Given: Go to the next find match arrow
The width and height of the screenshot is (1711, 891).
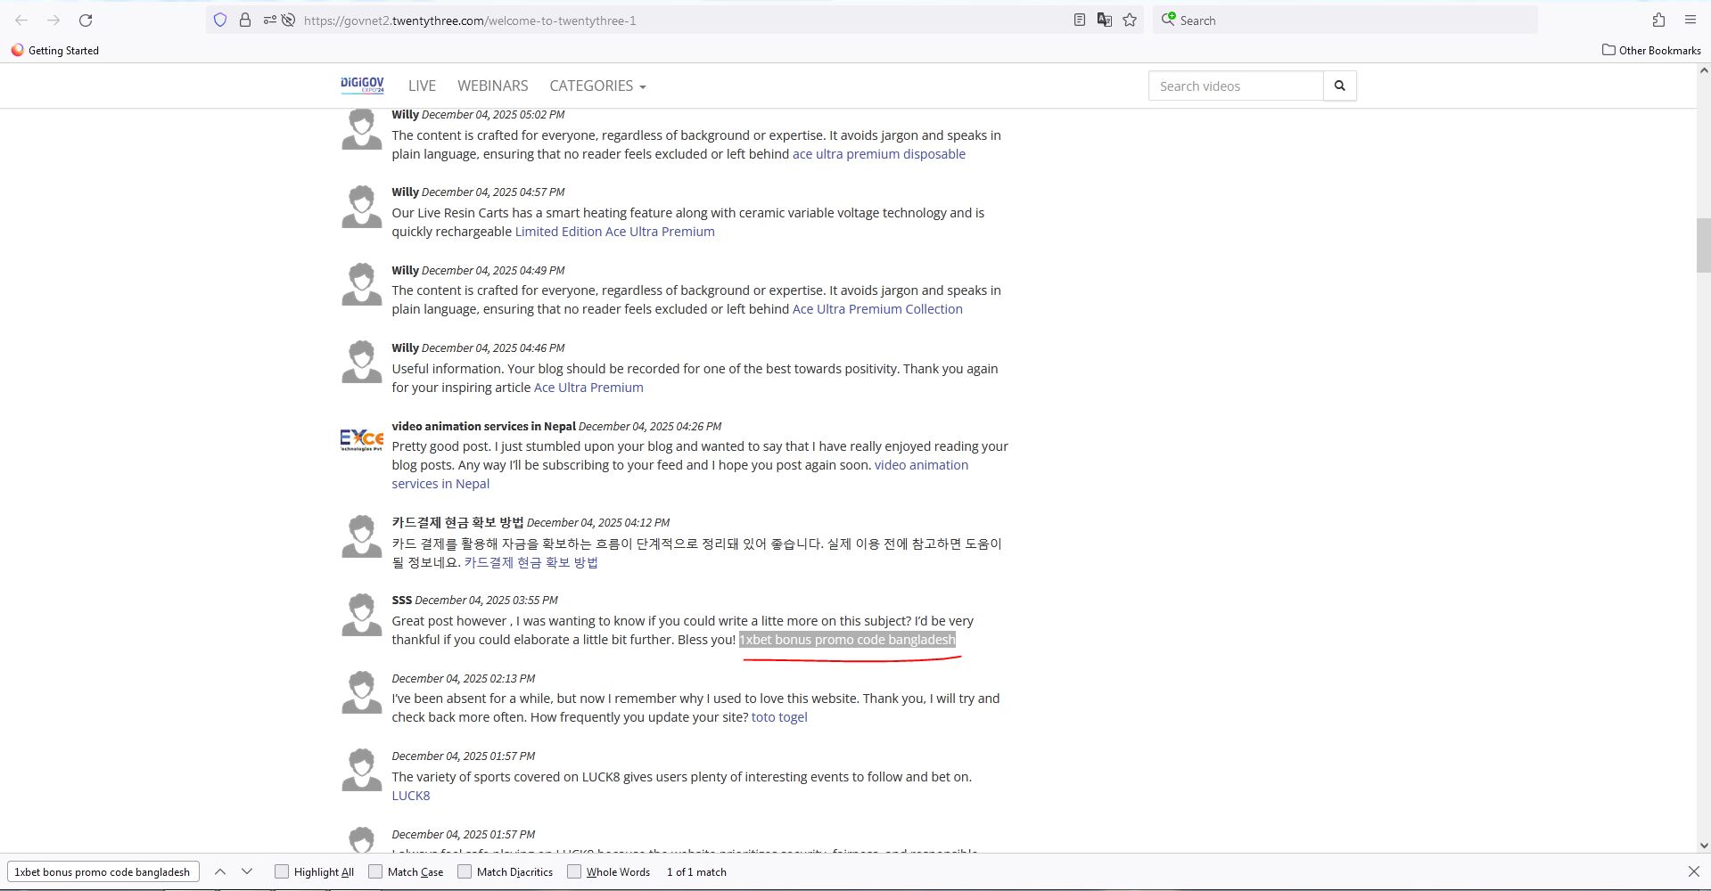Looking at the screenshot, I should pos(247,871).
